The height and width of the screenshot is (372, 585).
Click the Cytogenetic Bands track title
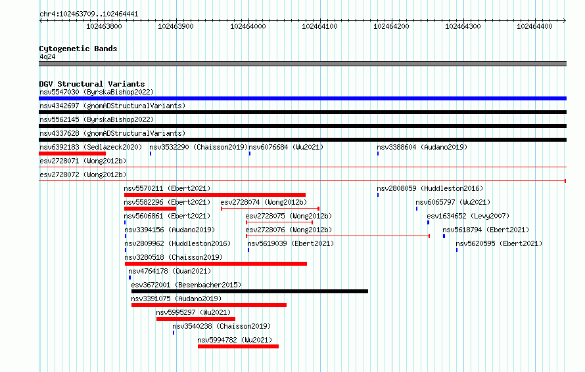pos(78,49)
